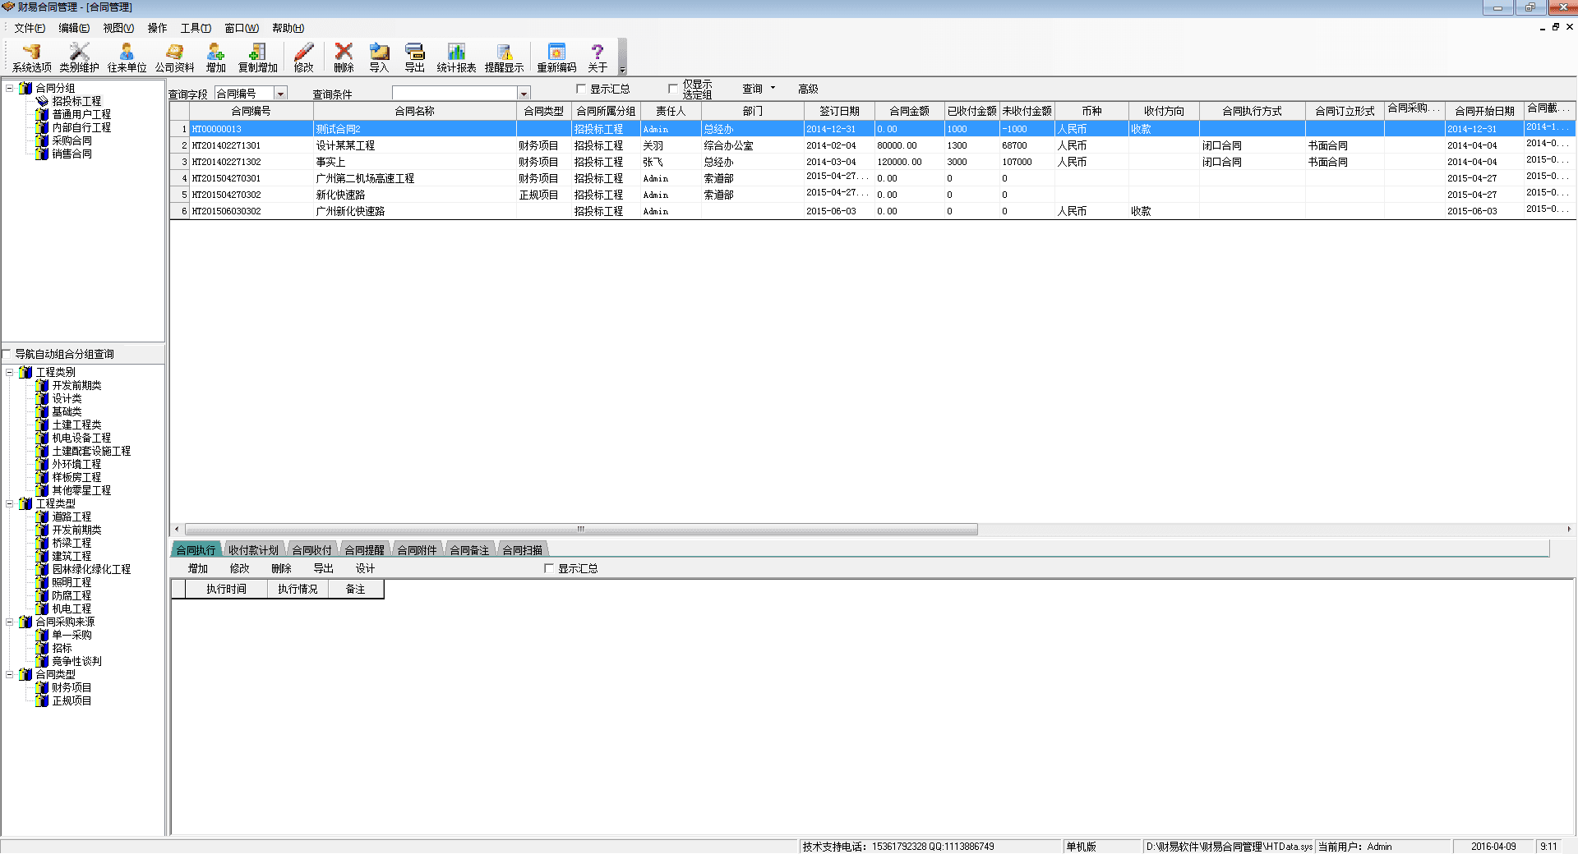The height and width of the screenshot is (854, 1578).
Task: Collapse the 工程类别 tree node
Action: [10, 372]
